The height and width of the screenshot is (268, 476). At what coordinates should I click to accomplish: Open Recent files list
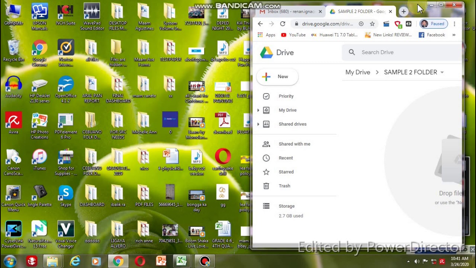[x=286, y=158]
